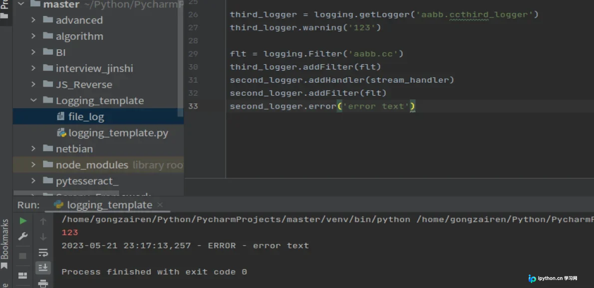Toggle scroll to end in Run console
594x288 pixels.
click(x=43, y=268)
